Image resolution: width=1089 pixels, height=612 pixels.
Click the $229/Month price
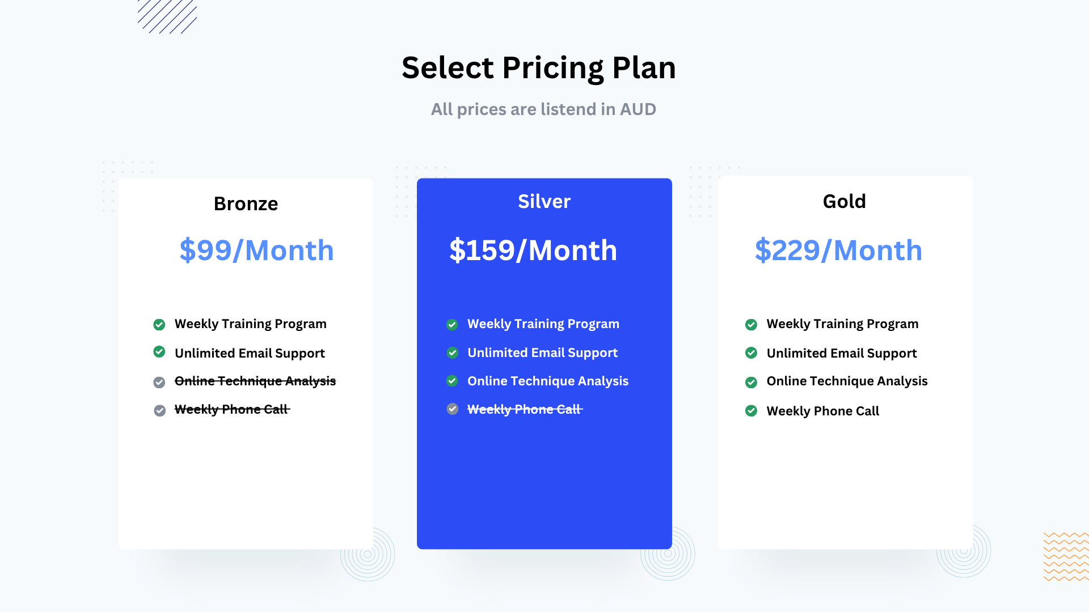click(838, 250)
